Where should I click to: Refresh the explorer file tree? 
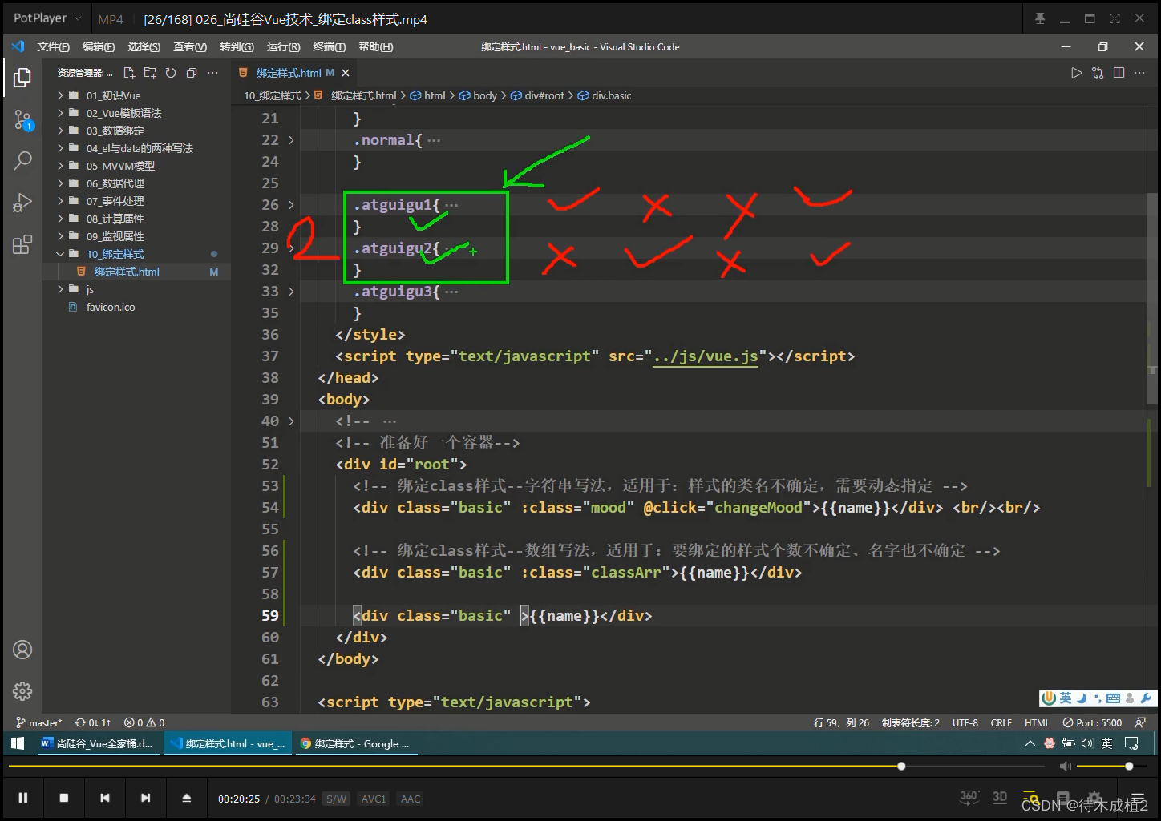click(171, 73)
